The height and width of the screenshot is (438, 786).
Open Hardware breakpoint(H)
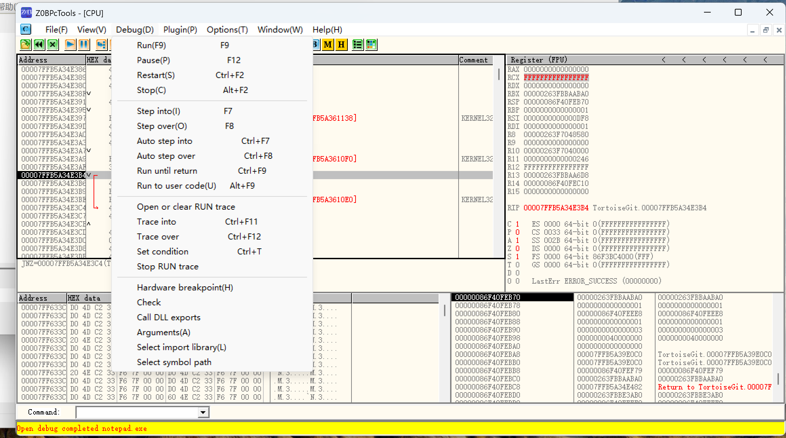point(212,287)
